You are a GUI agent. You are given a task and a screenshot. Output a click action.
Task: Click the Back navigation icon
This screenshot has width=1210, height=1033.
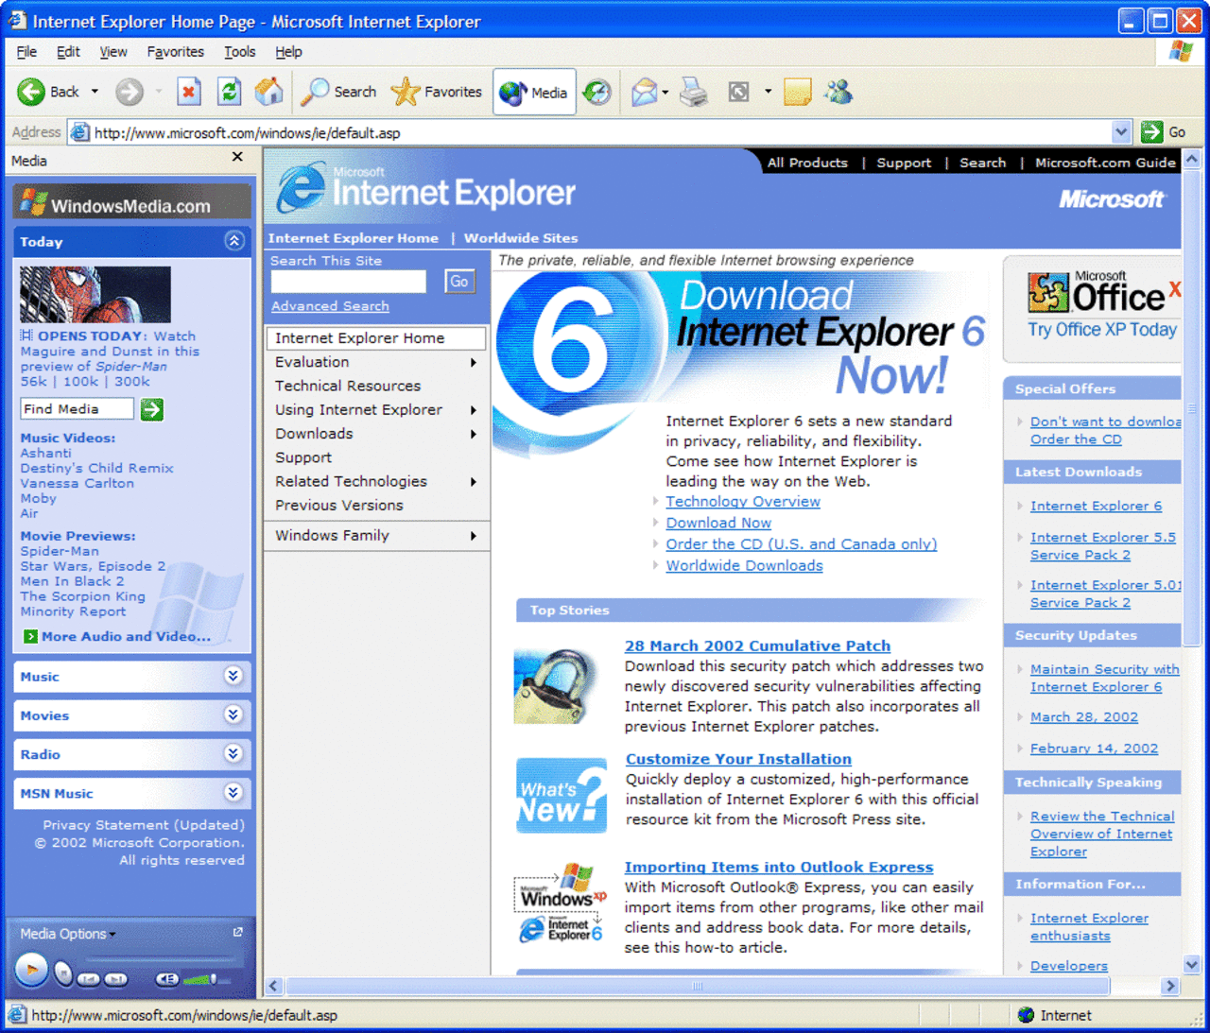[x=30, y=91]
